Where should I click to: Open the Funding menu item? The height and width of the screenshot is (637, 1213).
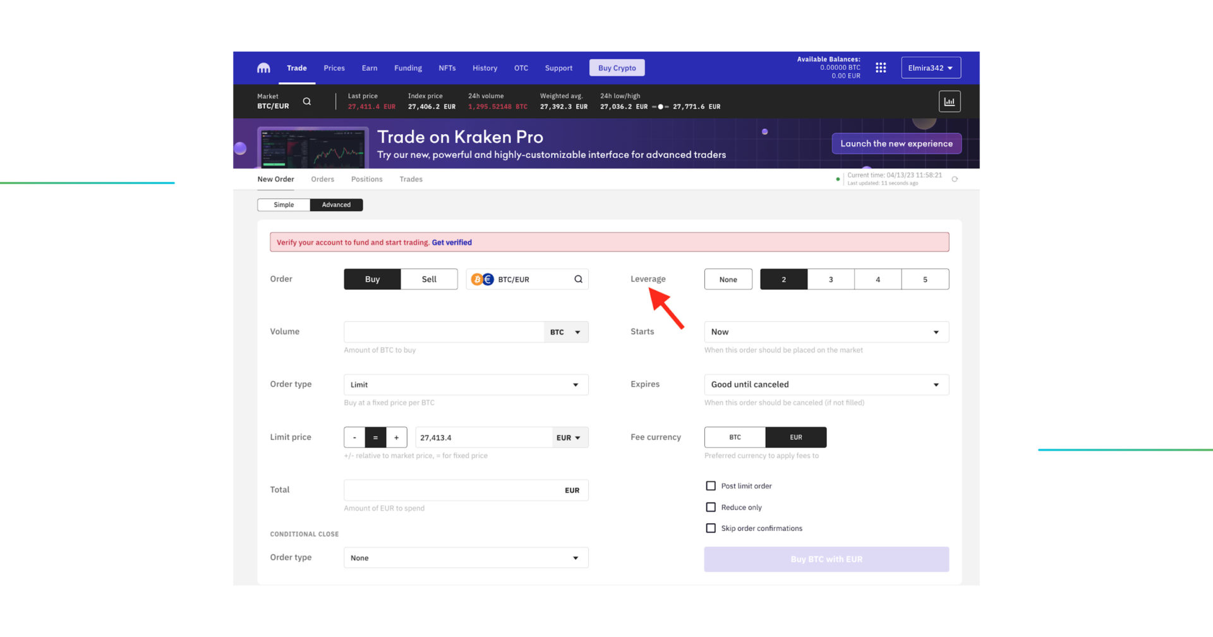pos(407,68)
